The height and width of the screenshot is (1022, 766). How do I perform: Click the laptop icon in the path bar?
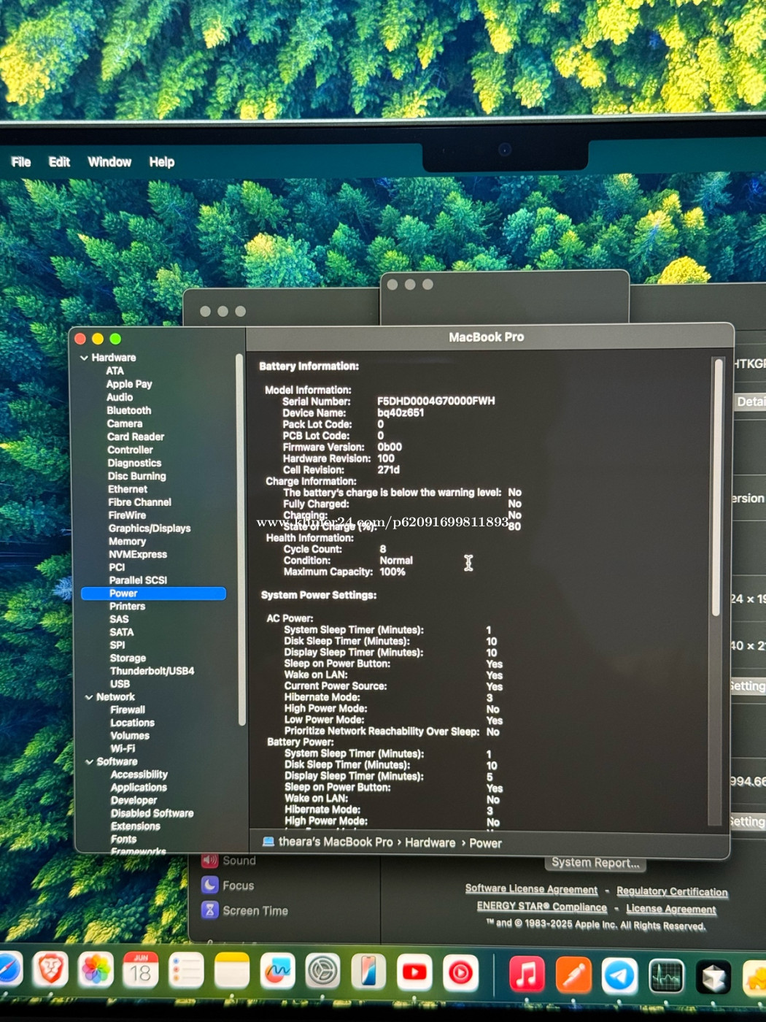coord(268,842)
